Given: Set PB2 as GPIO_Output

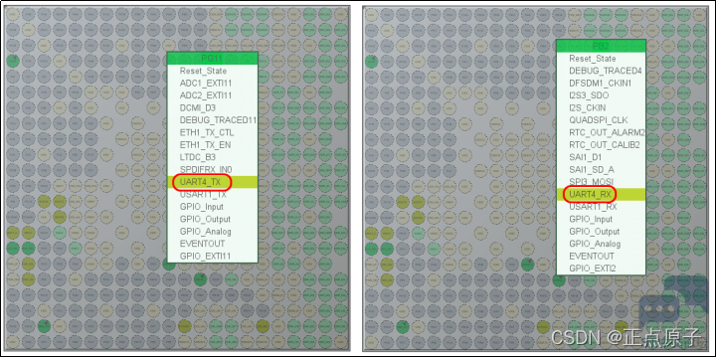Looking at the screenshot, I should click(601, 232).
